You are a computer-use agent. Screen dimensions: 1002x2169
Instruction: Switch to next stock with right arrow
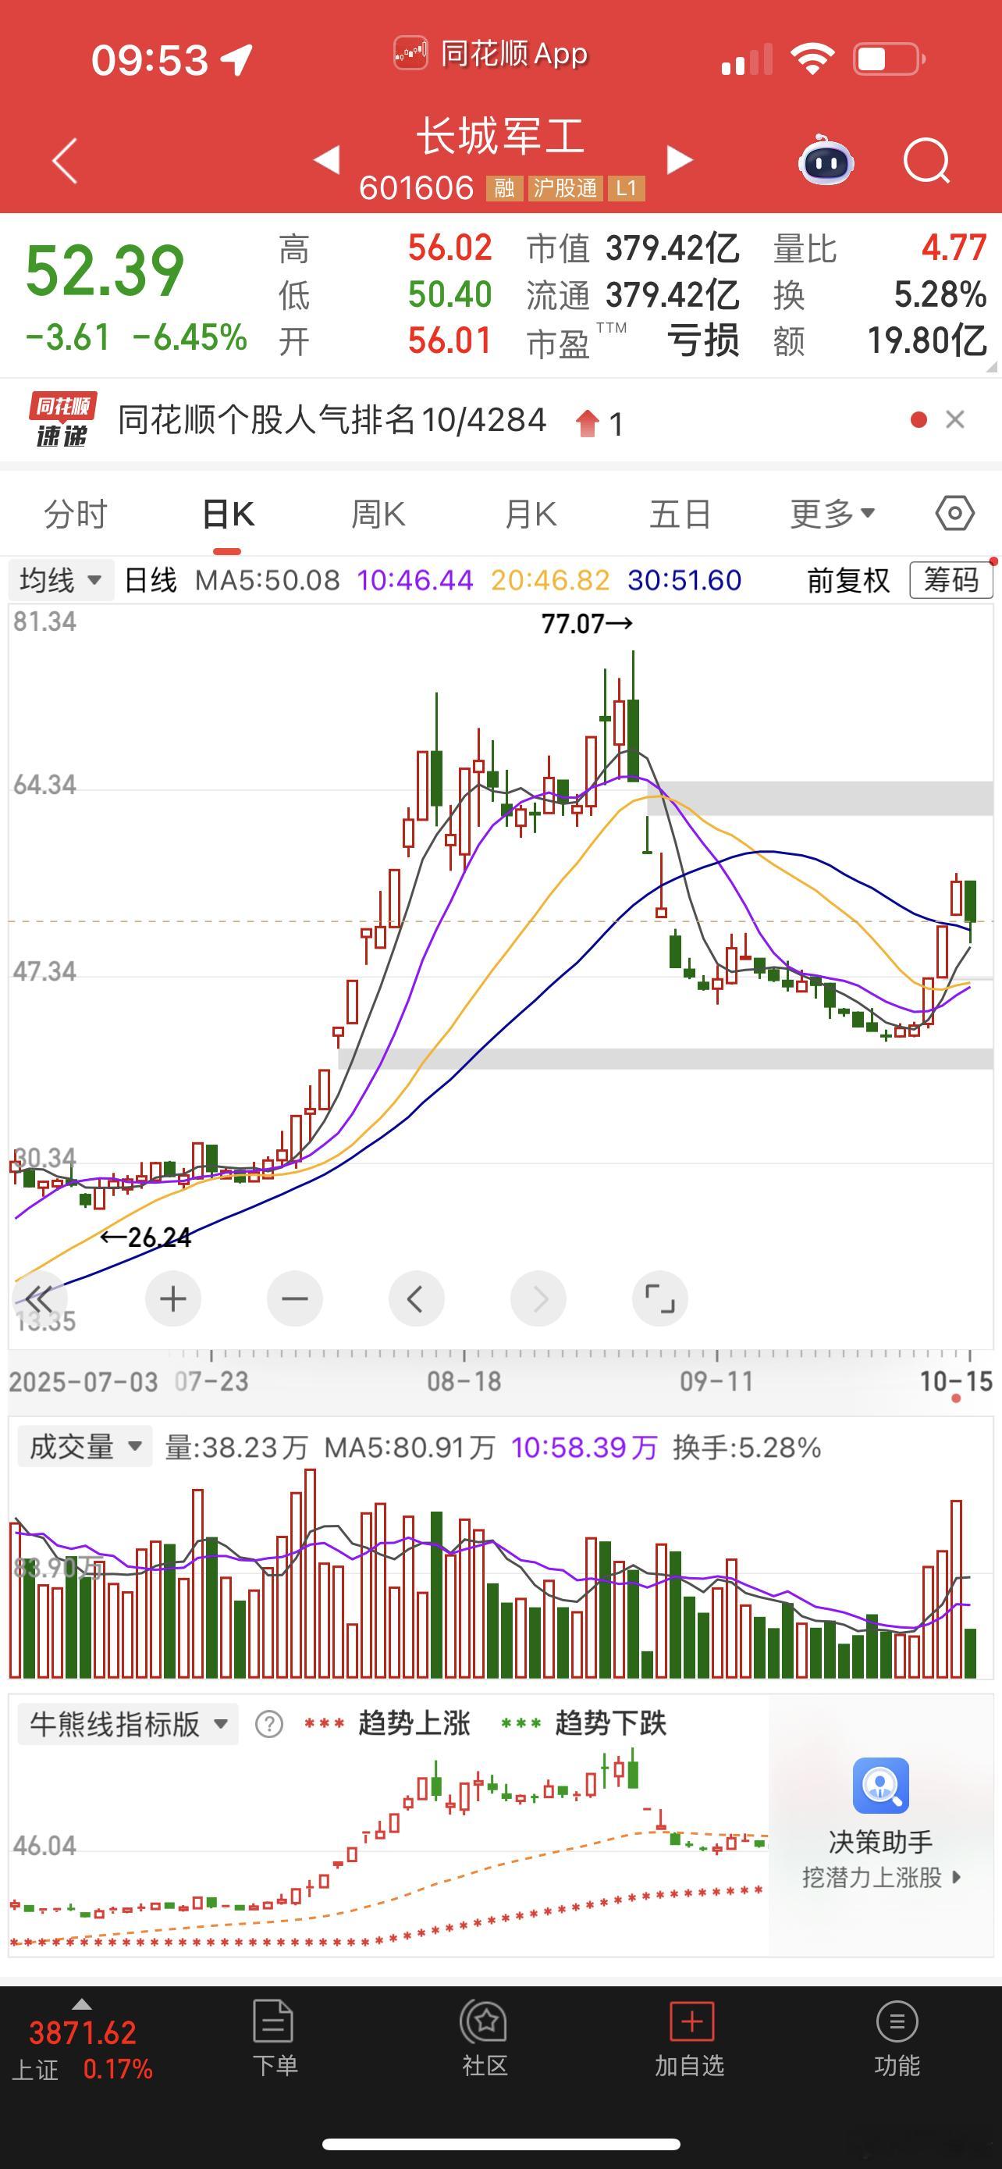pyautogui.click(x=679, y=160)
